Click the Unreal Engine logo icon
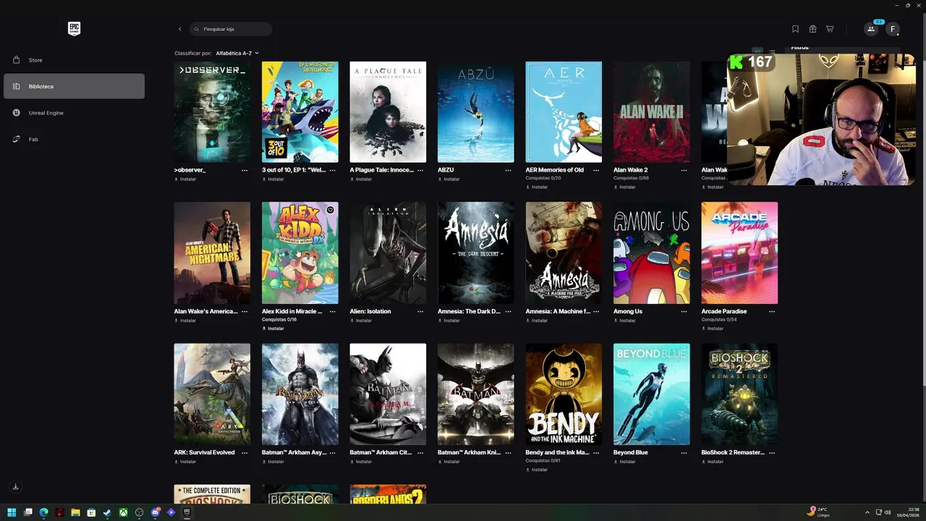 click(x=16, y=113)
